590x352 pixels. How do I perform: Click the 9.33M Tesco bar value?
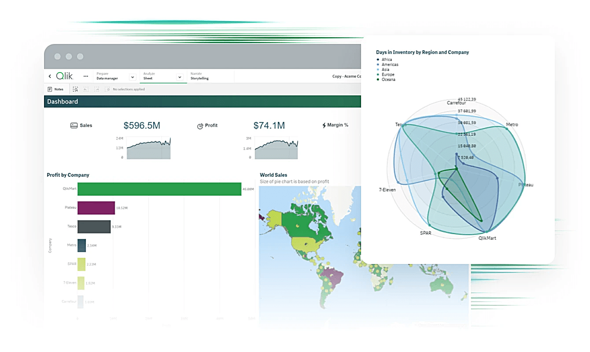tap(117, 227)
